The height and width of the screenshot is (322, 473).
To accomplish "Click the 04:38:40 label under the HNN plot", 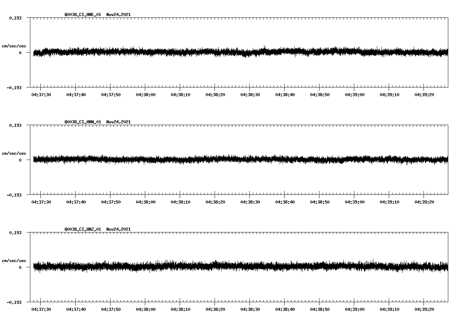I will point(285,202).
